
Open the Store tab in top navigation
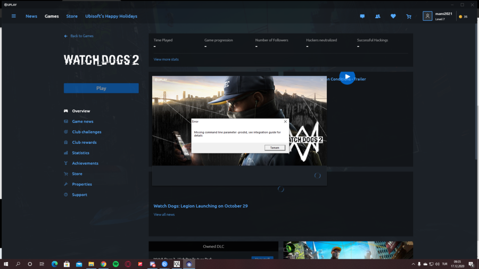[x=72, y=16]
